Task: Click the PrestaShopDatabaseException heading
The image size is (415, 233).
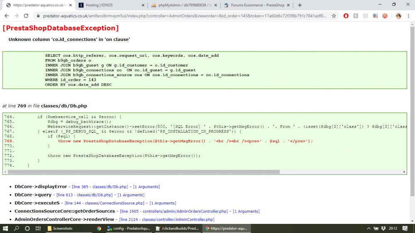Action: [61, 28]
